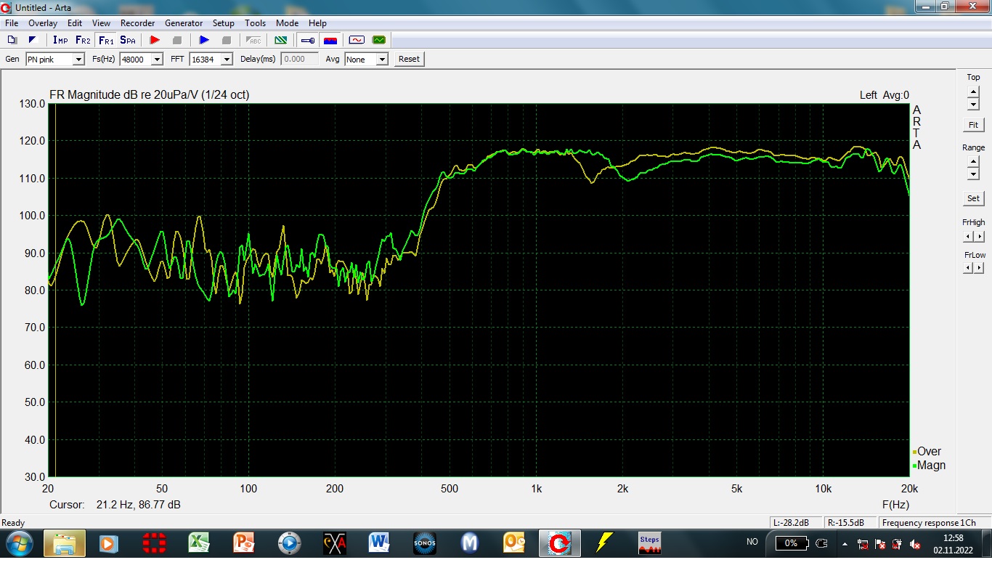This screenshot has height=581, width=992.
Task: Click the red sine curve toolbar icon
Action: [357, 40]
